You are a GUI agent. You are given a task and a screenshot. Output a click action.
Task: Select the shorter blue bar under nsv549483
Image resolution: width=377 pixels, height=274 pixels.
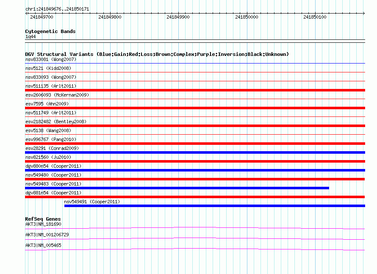click(177, 188)
